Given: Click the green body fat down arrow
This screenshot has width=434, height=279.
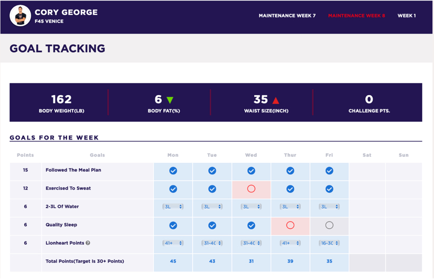Looking at the screenshot, I should pyautogui.click(x=170, y=100).
